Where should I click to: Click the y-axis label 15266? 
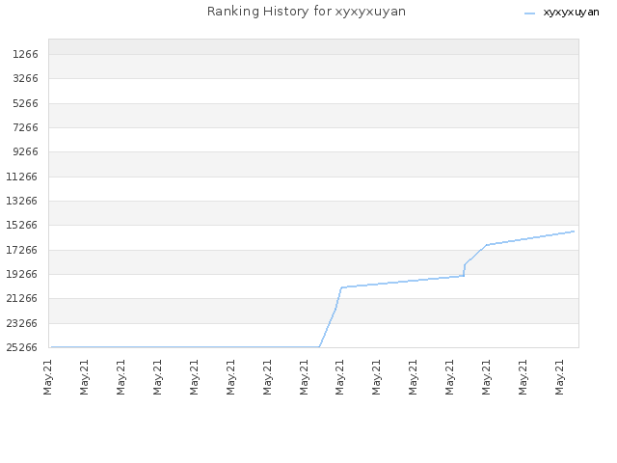[x=22, y=225]
